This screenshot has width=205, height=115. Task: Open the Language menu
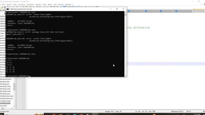coord(30,4)
